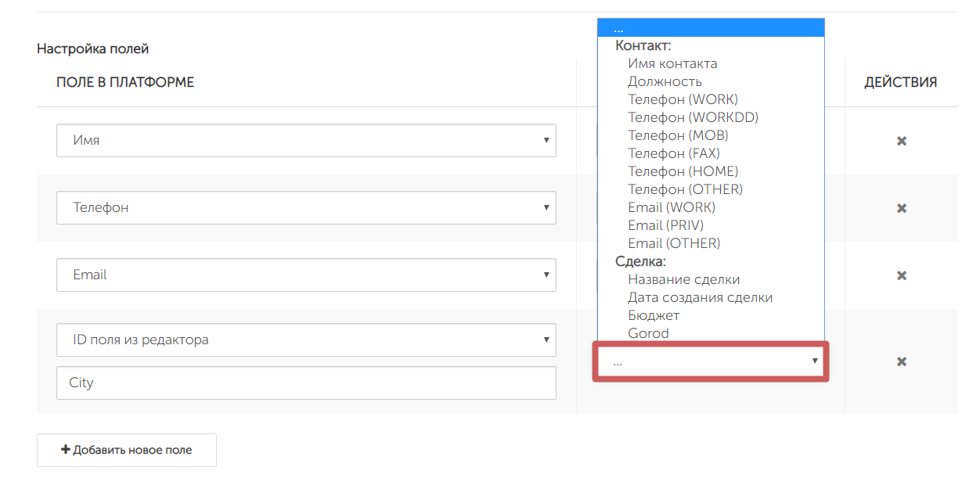Pick Email (WORK) from the list

(672, 207)
